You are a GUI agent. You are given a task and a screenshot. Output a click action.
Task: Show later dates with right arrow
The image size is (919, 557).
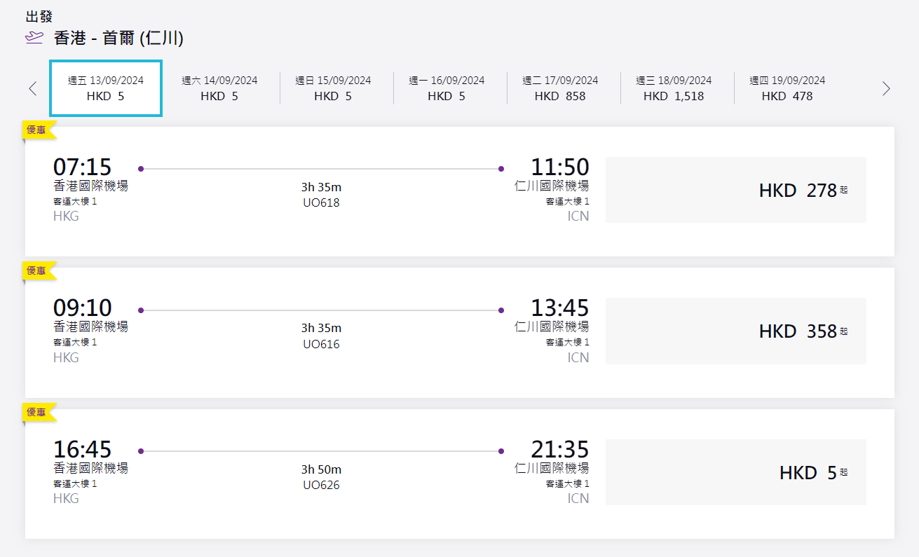(886, 88)
